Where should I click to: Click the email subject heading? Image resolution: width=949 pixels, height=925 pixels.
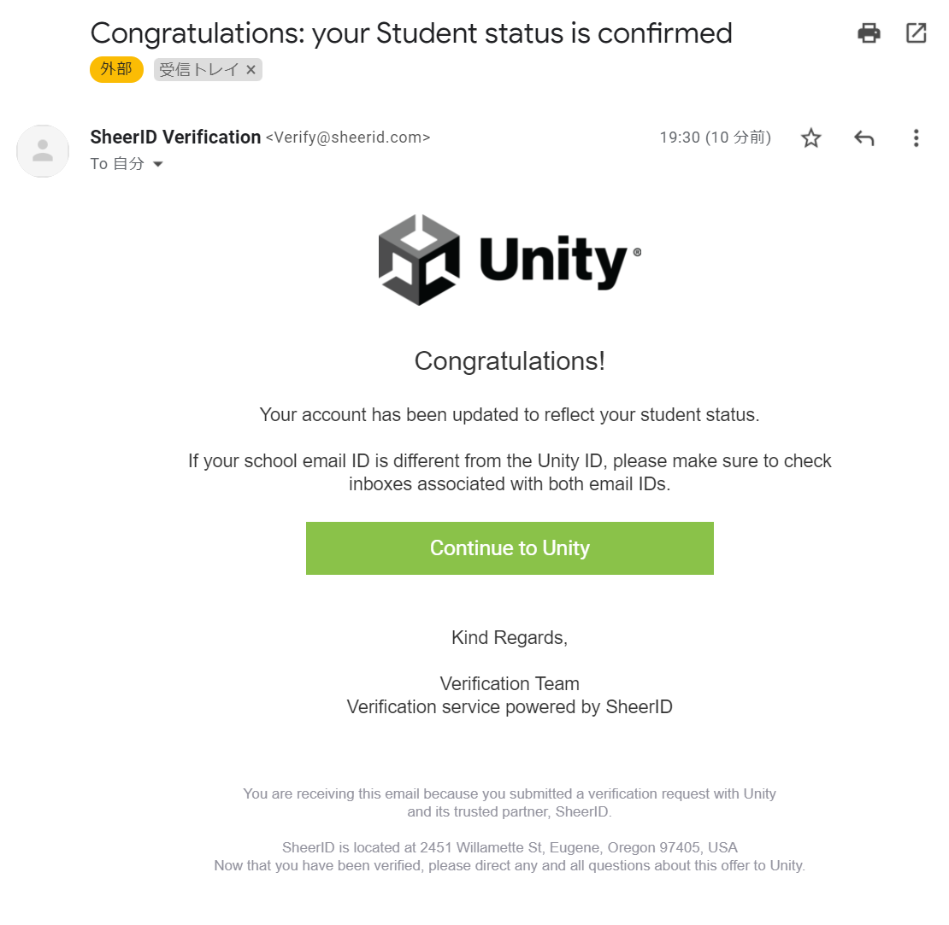pyautogui.click(x=411, y=32)
